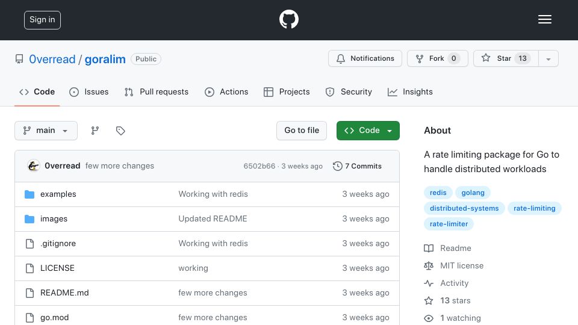Open the Overread commit author name link

pyautogui.click(x=62, y=166)
